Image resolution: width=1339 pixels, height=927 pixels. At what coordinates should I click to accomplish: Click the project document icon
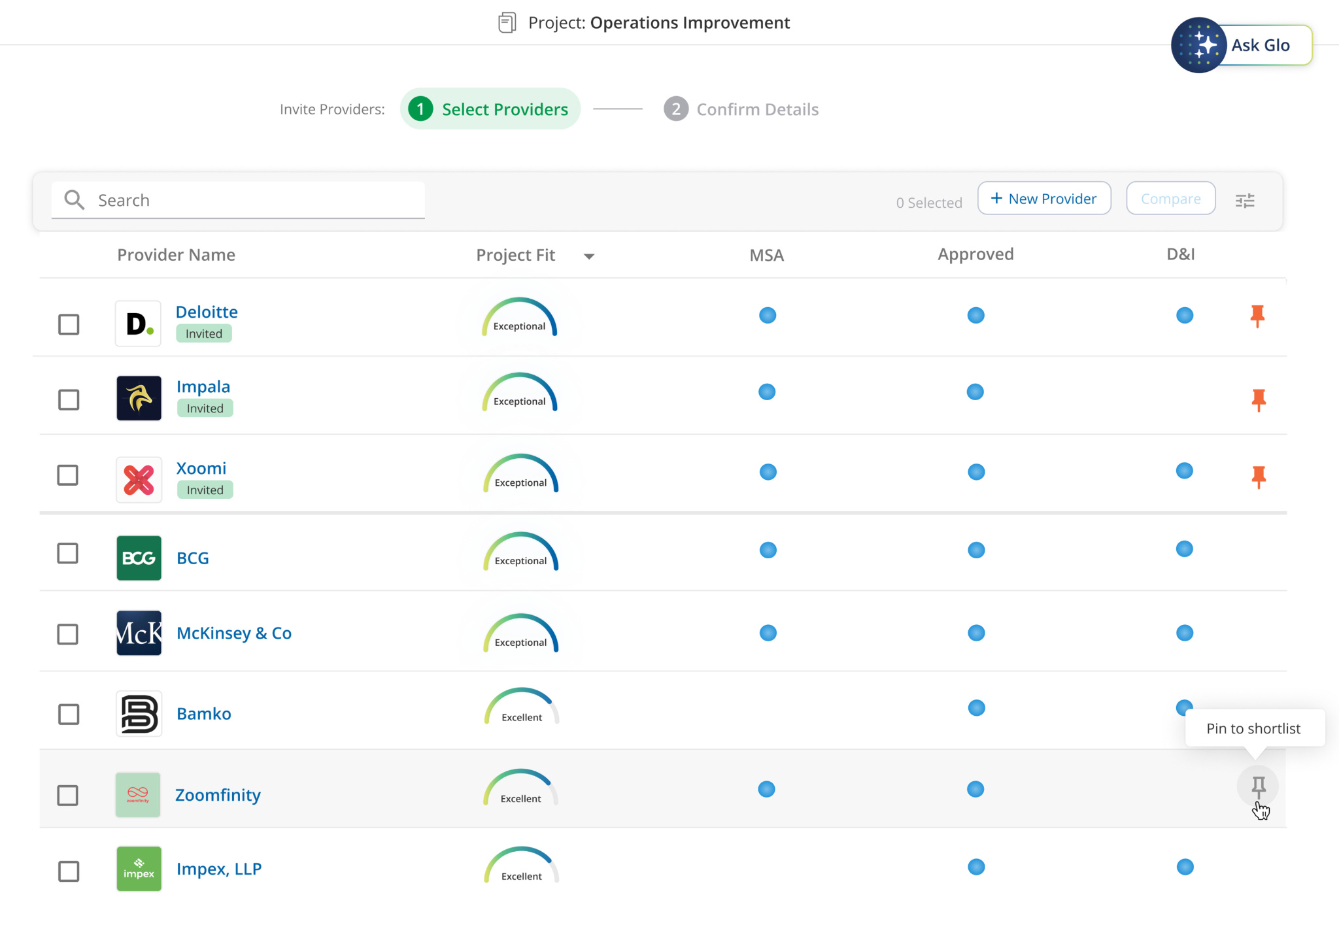(x=507, y=23)
